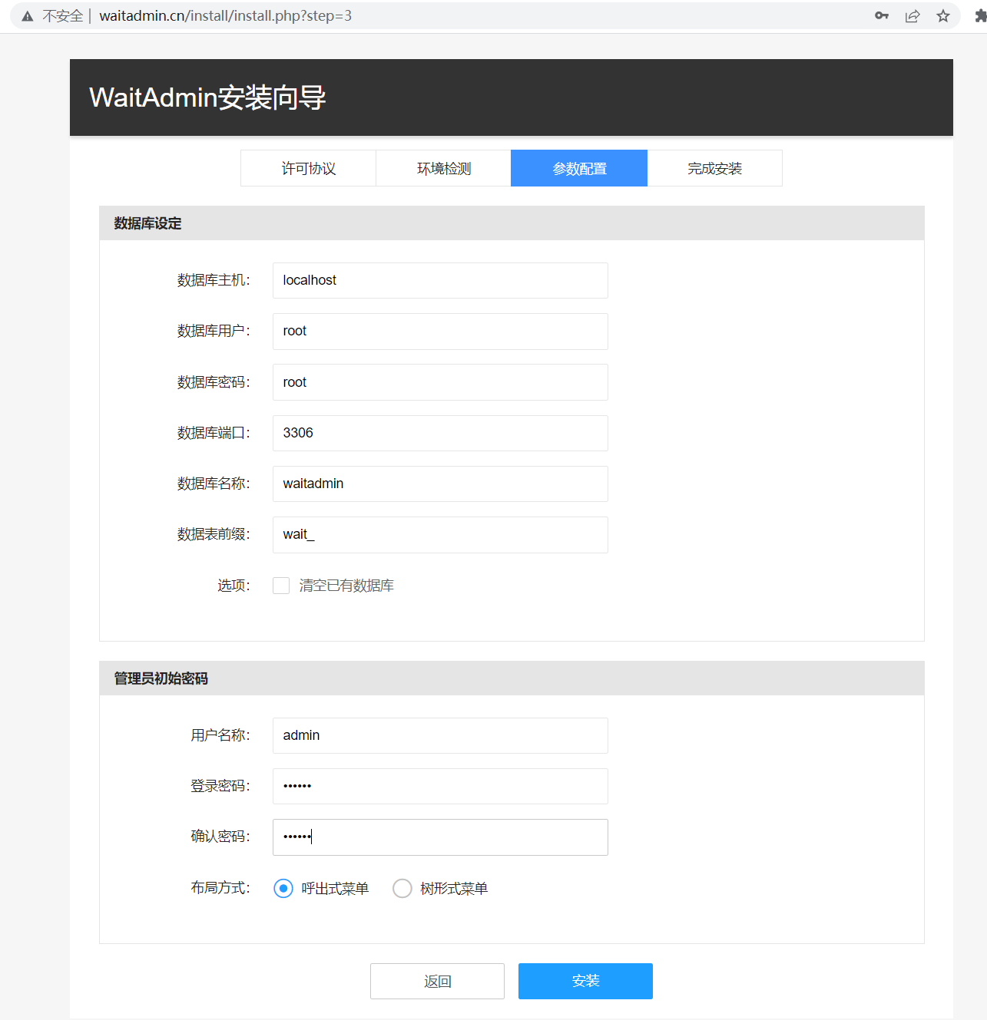Focus the database host field containing localhost
The width and height of the screenshot is (987, 1020).
tap(440, 280)
